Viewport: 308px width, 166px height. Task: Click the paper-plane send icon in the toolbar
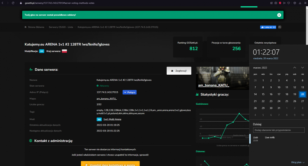[284, 3]
